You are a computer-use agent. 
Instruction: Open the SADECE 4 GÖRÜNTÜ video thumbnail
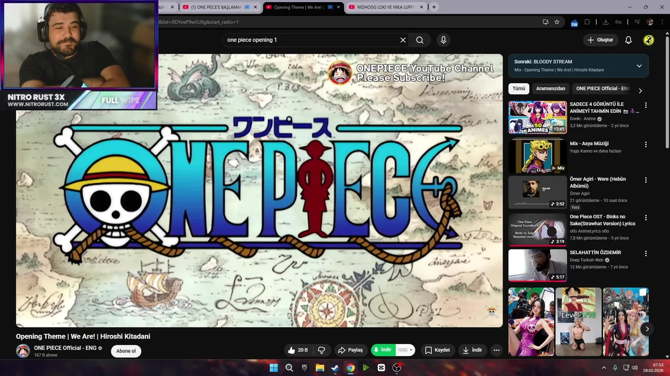pyautogui.click(x=538, y=118)
